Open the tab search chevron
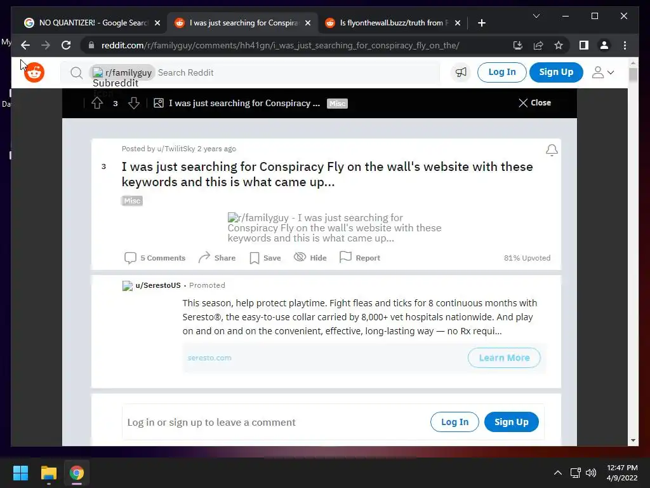 (x=536, y=16)
